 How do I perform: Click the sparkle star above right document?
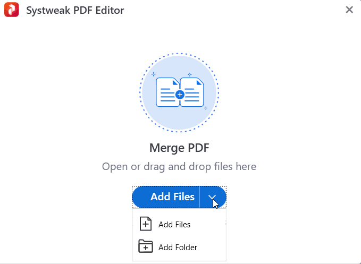pos(189,74)
